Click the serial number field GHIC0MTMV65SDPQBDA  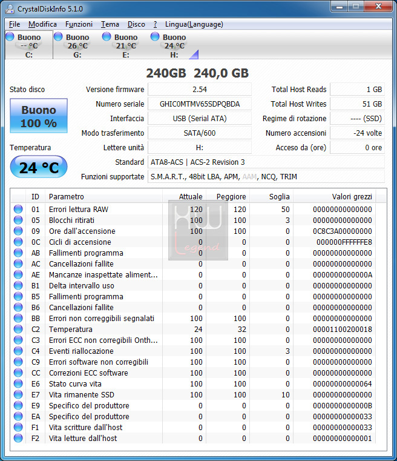(x=200, y=104)
